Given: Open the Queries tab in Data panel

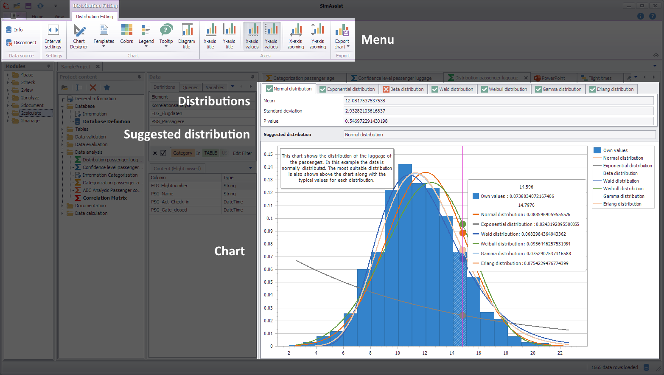Looking at the screenshot, I should point(190,87).
